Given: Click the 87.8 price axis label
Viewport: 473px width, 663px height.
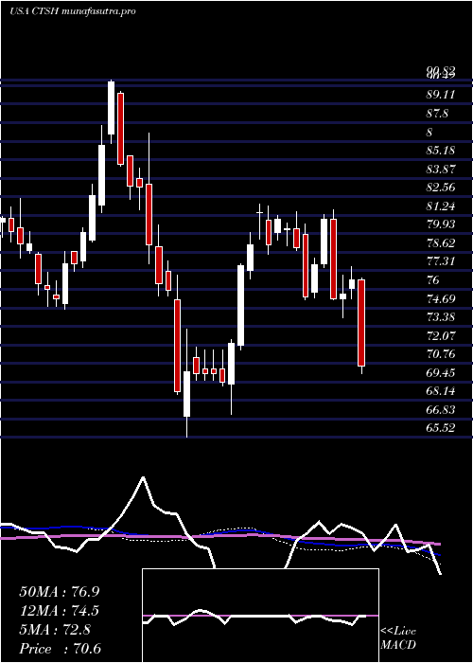Looking at the screenshot, I should point(437,114).
